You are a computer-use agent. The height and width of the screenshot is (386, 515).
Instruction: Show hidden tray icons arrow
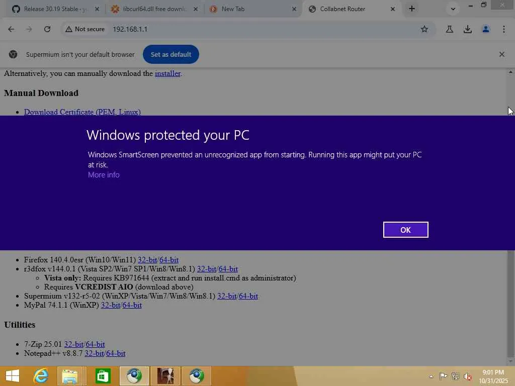[x=431, y=376]
